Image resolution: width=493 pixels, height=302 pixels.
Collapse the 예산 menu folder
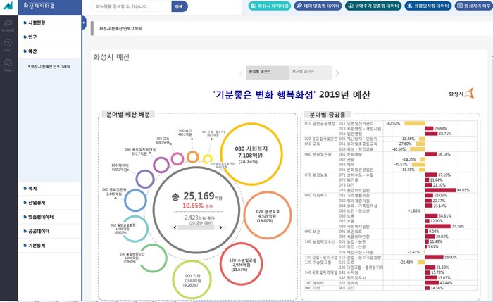32,51
